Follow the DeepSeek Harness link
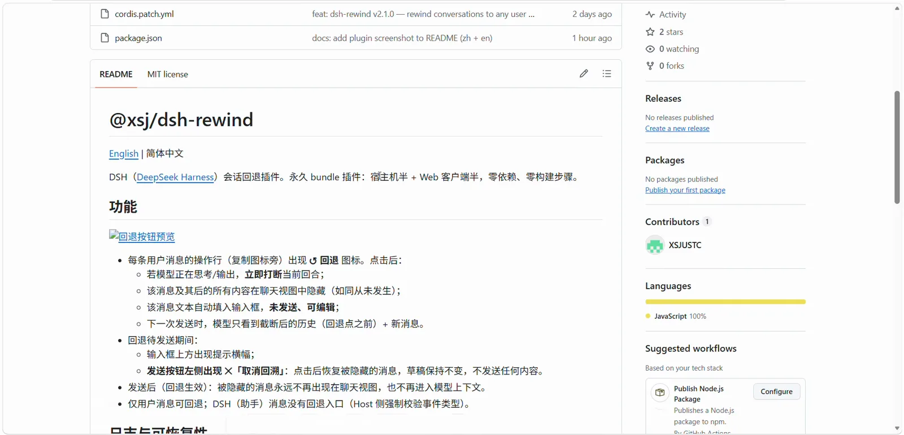Screen dimensions: 904x435 pyautogui.click(x=175, y=177)
